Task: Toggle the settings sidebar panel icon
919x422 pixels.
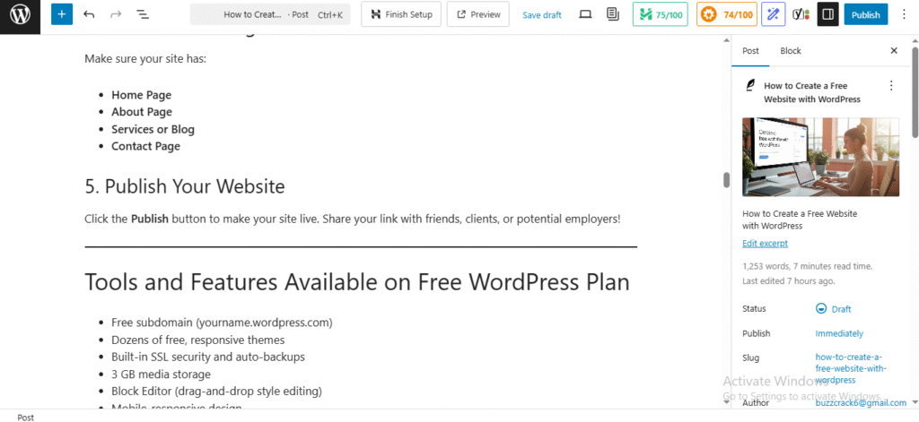Action: (828, 14)
